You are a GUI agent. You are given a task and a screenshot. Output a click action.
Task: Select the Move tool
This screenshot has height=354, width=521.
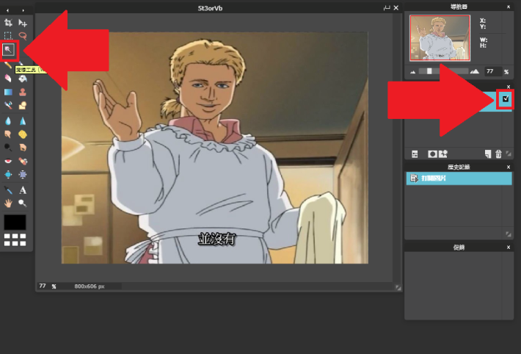click(23, 23)
